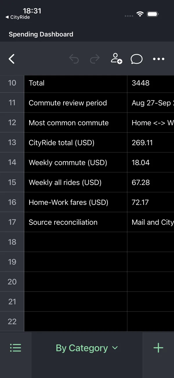Open the three-dot more options menu
This screenshot has width=174, height=378.
pyautogui.click(x=159, y=59)
